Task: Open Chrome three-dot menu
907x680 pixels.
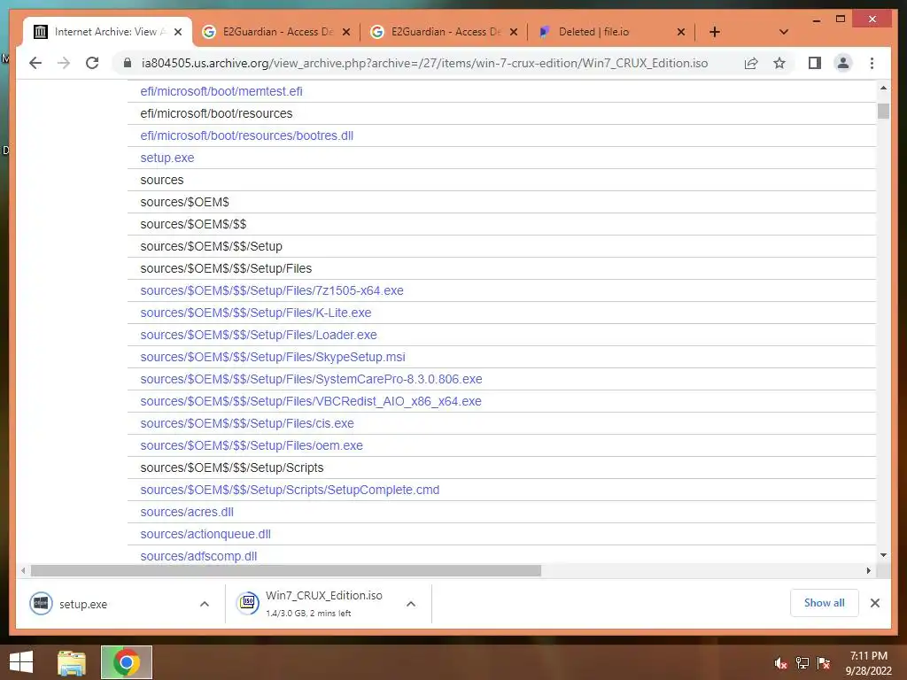Action: 872,63
